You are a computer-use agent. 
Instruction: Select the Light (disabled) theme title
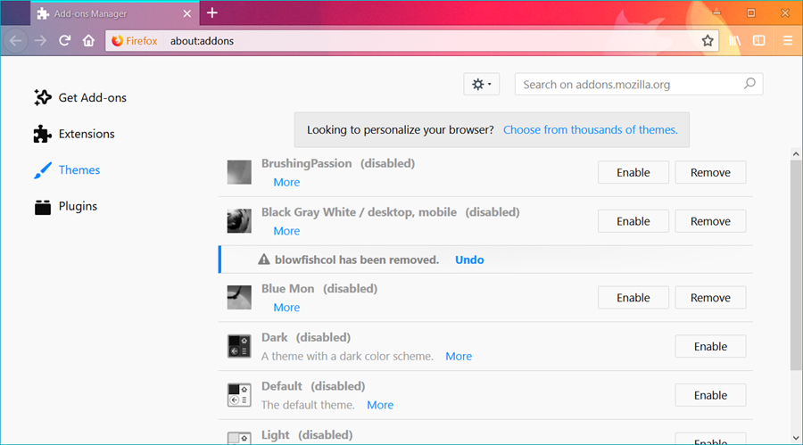pyautogui.click(x=307, y=435)
